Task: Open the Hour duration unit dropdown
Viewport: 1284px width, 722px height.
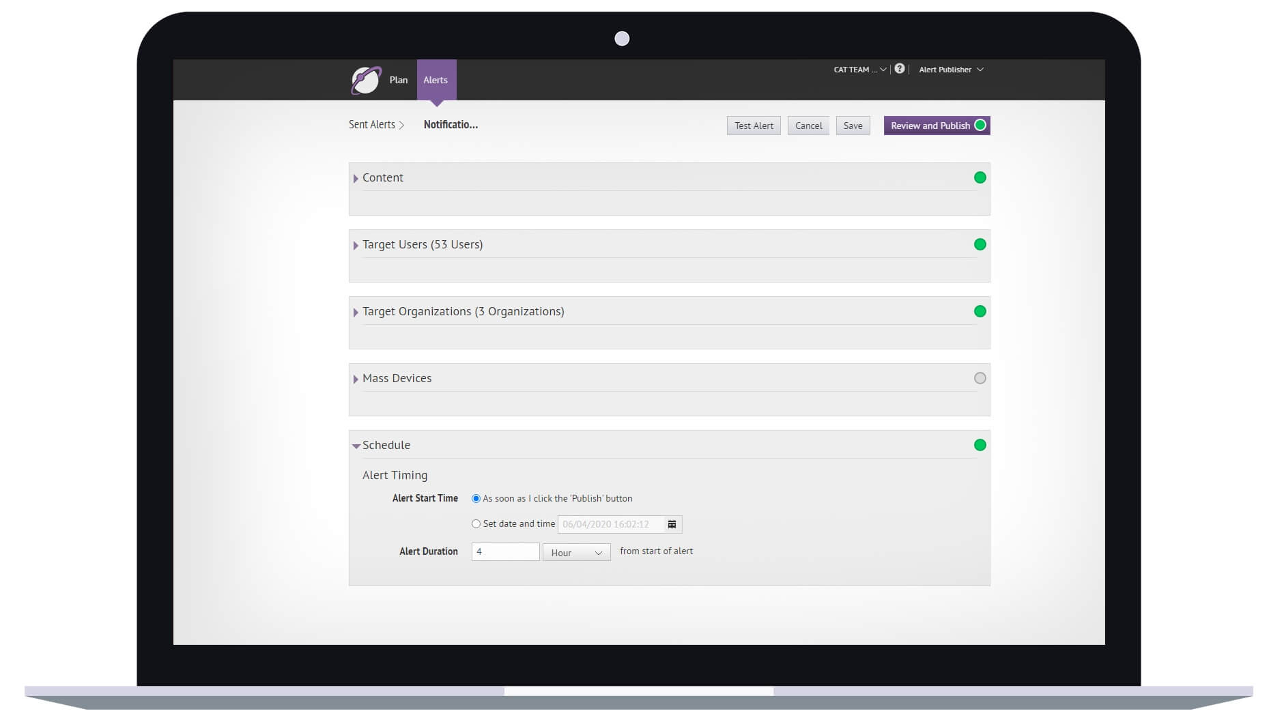Action: pyautogui.click(x=576, y=553)
